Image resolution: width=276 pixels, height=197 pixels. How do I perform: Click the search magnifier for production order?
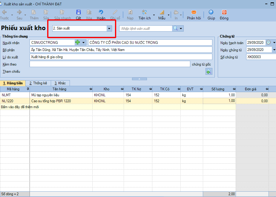pyautogui.click(x=175, y=28)
